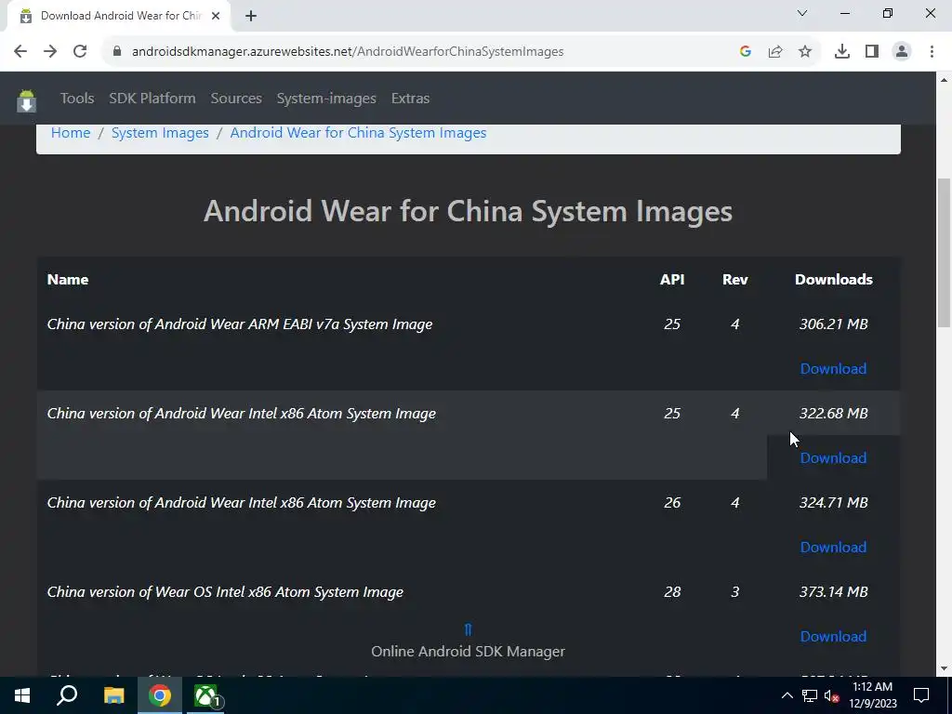Bookmark this page with the star icon
952x714 pixels.
tap(805, 52)
